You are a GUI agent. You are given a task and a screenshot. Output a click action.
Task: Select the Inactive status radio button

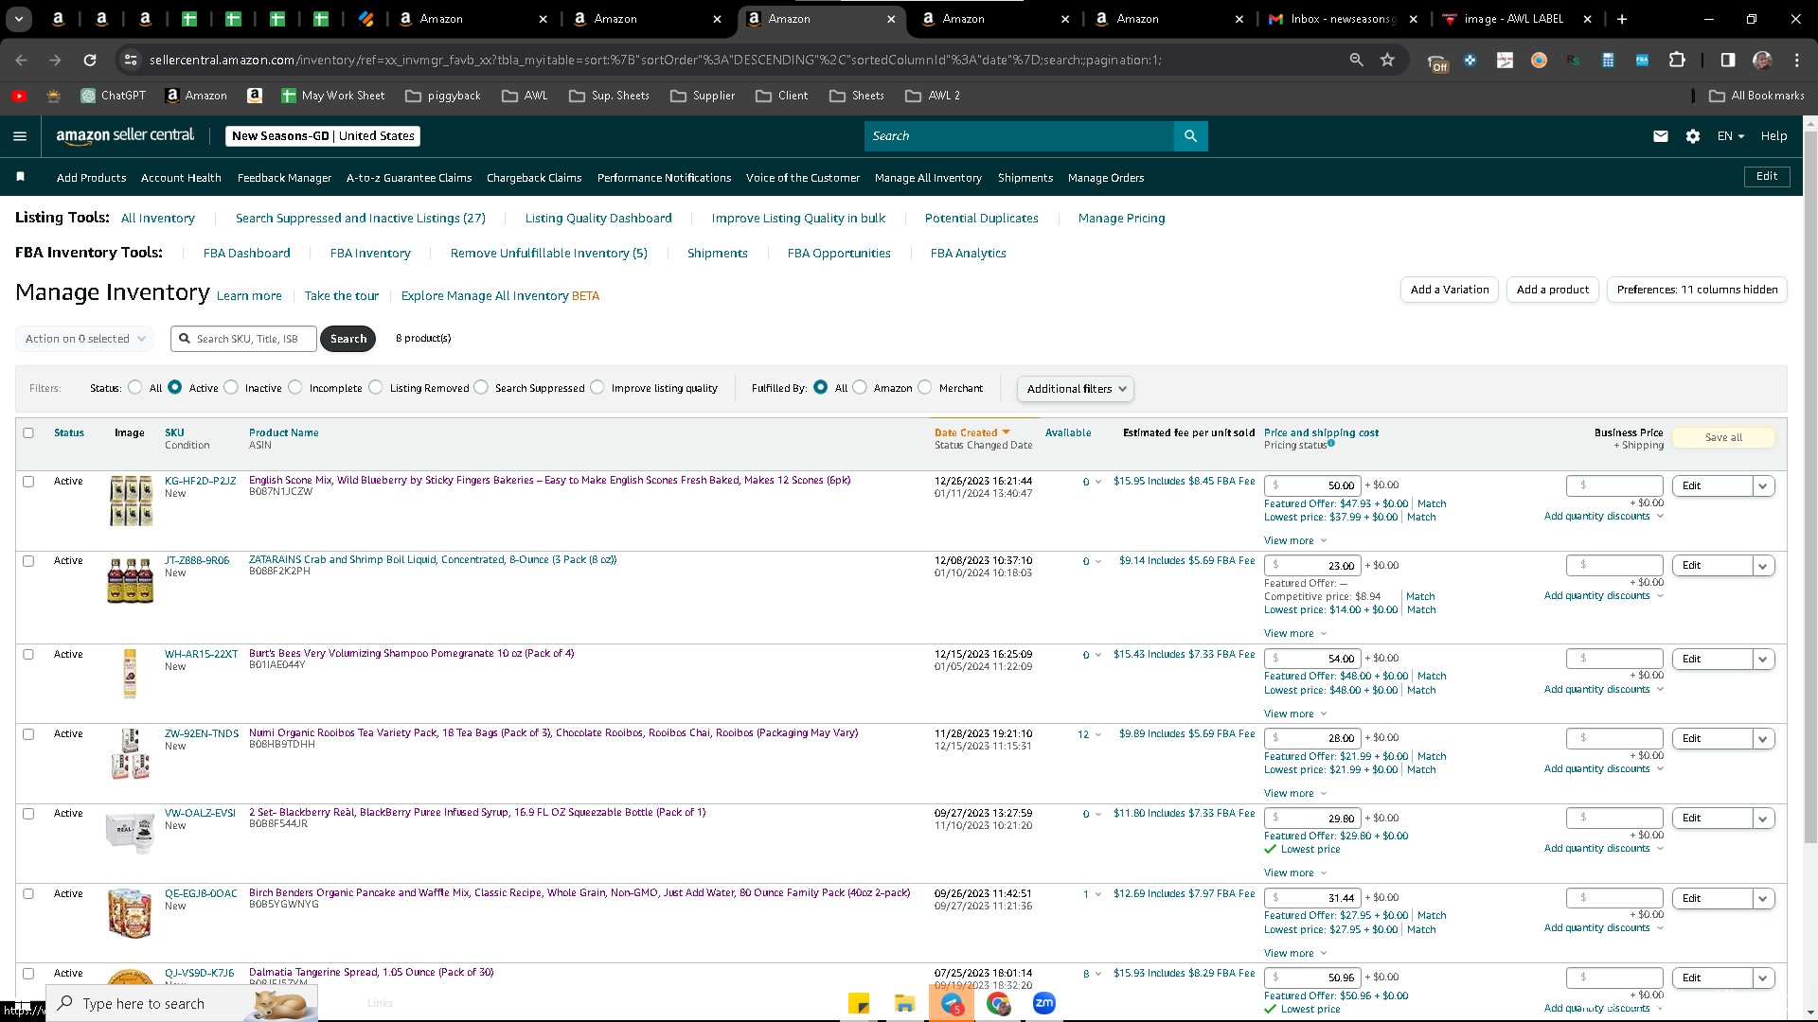[231, 387]
